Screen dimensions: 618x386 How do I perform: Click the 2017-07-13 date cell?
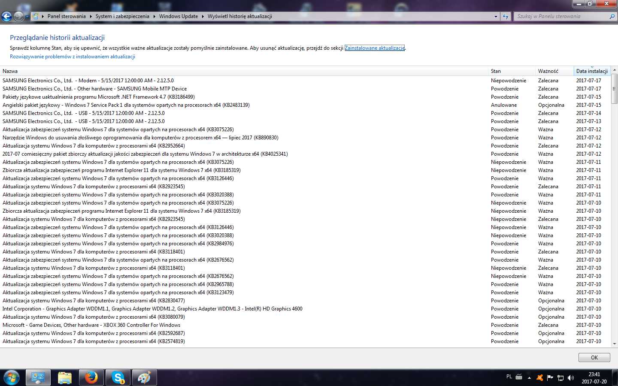point(588,121)
